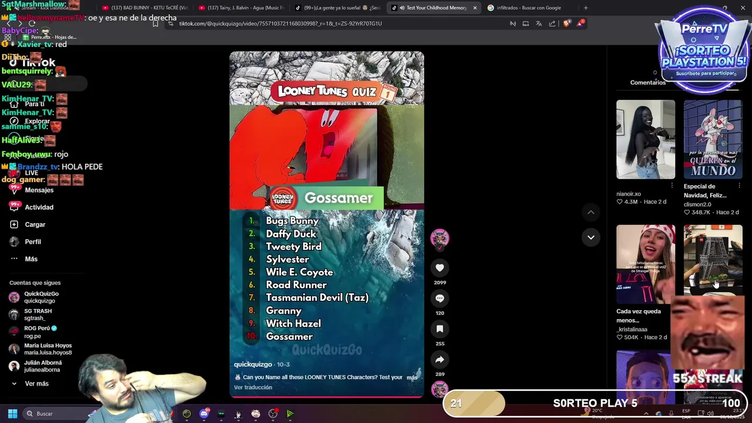Open Actividad in the TikTok sidebar
Viewport: 752px width, 423px height.
39,207
